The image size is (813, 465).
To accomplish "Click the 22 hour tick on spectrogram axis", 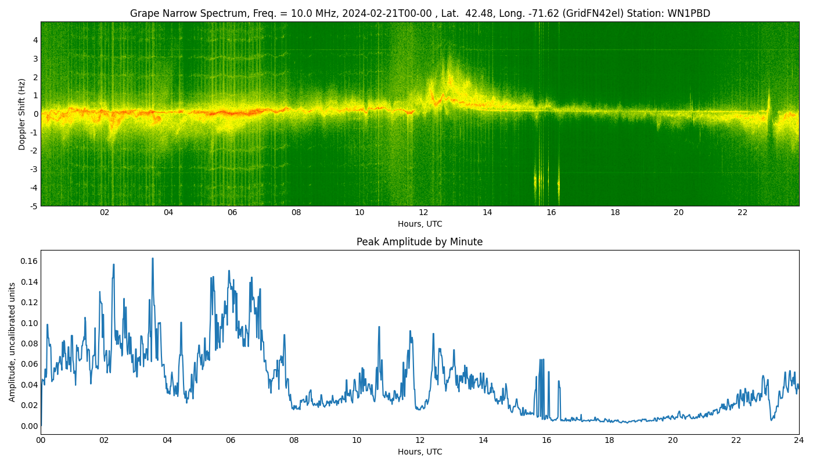I will [x=742, y=213].
